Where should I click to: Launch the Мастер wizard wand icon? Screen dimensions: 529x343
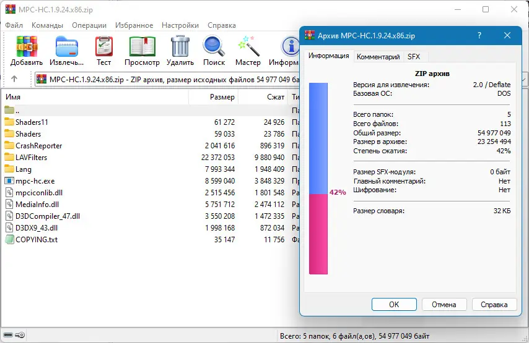[x=248, y=46]
